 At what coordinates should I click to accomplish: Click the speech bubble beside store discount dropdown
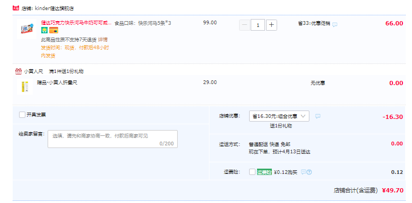tap(318, 116)
